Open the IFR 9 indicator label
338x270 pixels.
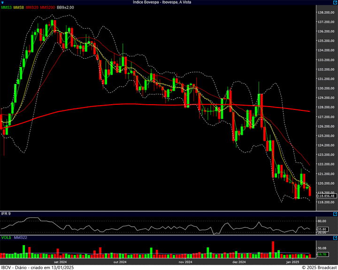[6, 214]
